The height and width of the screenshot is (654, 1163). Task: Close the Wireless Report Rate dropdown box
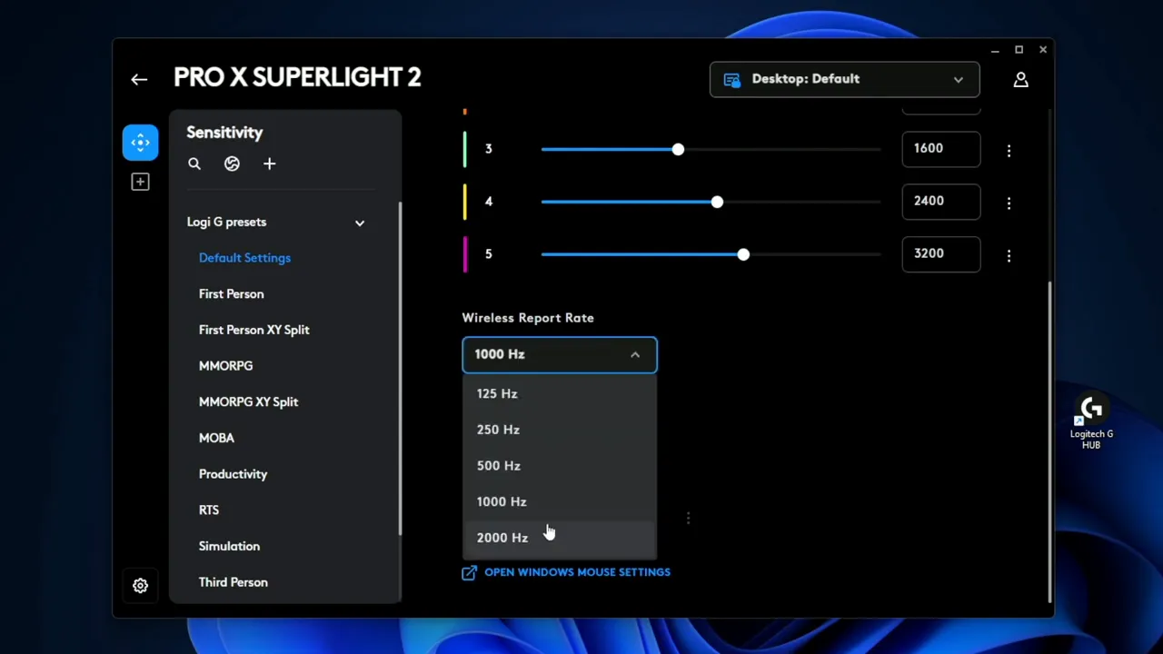(560, 354)
